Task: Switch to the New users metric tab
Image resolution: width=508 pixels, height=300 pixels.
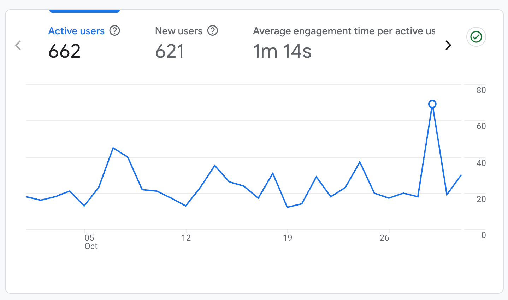Action: click(179, 31)
